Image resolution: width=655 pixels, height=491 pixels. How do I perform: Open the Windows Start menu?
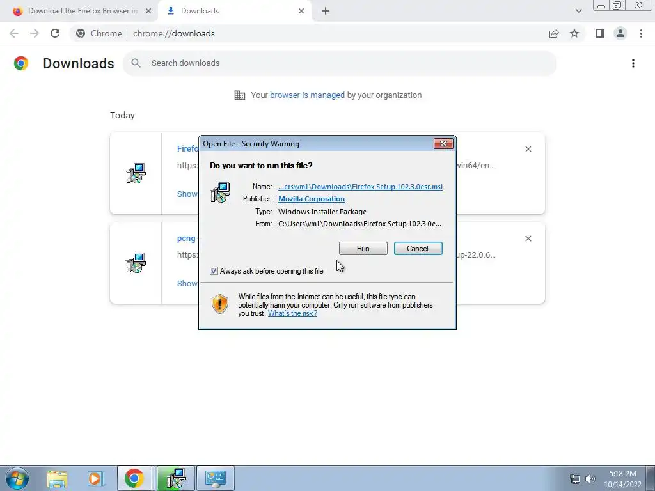point(17,478)
